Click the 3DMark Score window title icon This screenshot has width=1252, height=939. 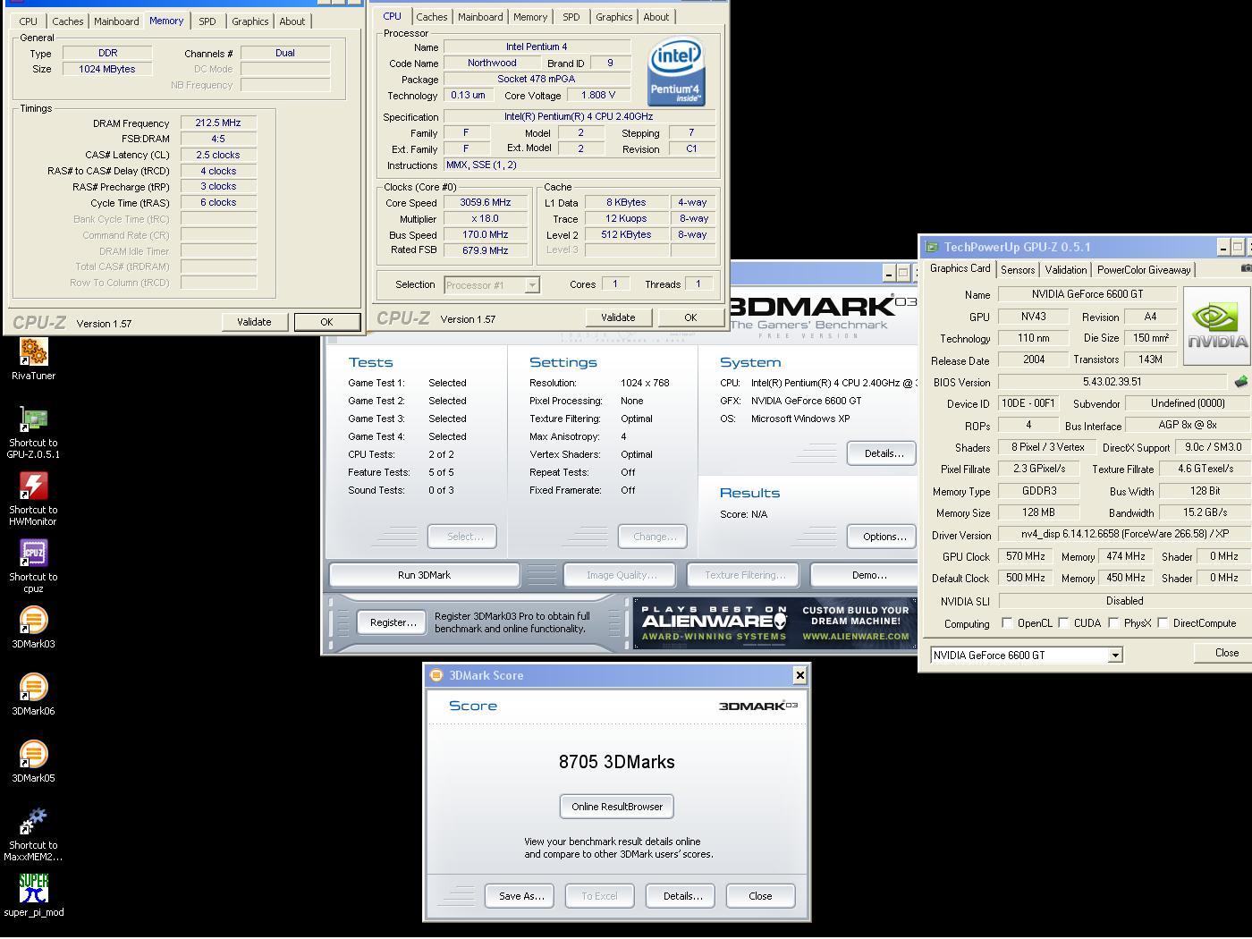436,675
